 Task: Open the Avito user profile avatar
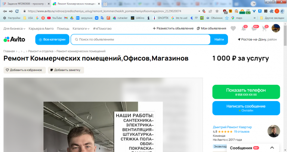coord(276,28)
